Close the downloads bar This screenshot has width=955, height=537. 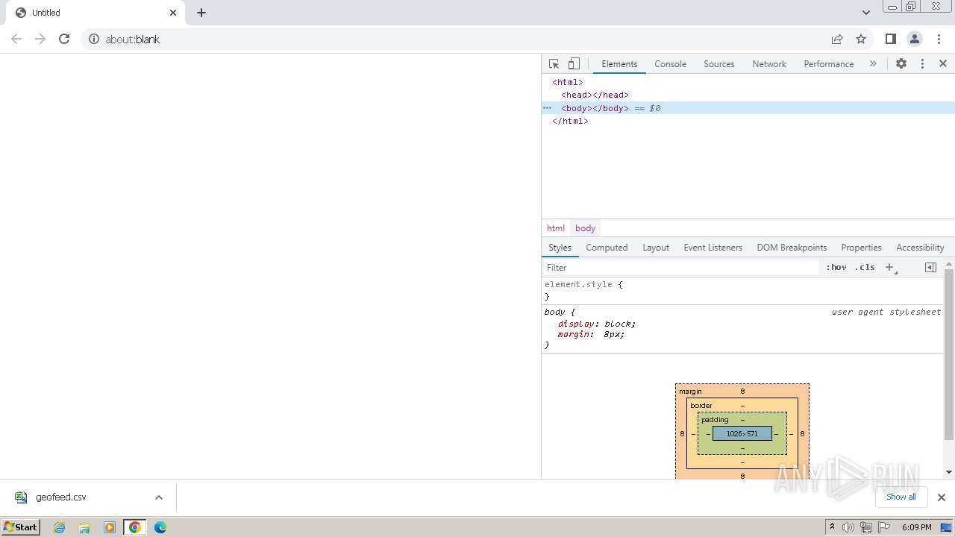click(942, 497)
